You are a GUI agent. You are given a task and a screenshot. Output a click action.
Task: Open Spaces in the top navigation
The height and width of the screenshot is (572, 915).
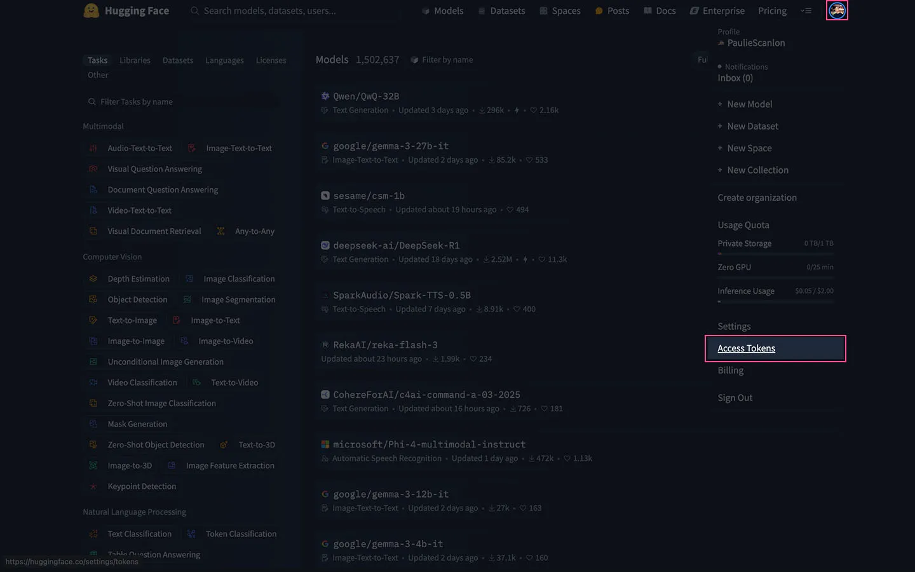(560, 11)
